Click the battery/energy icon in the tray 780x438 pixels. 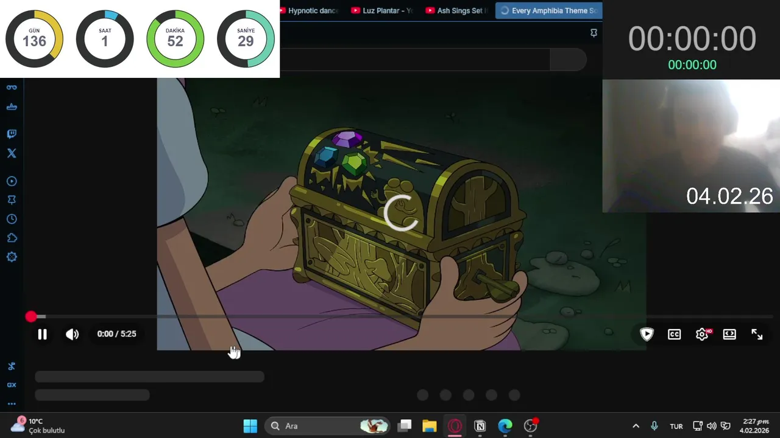pos(725,426)
